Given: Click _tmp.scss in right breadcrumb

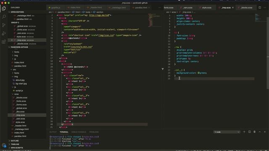Looking at the screenshot, I should [x=187, y=12].
